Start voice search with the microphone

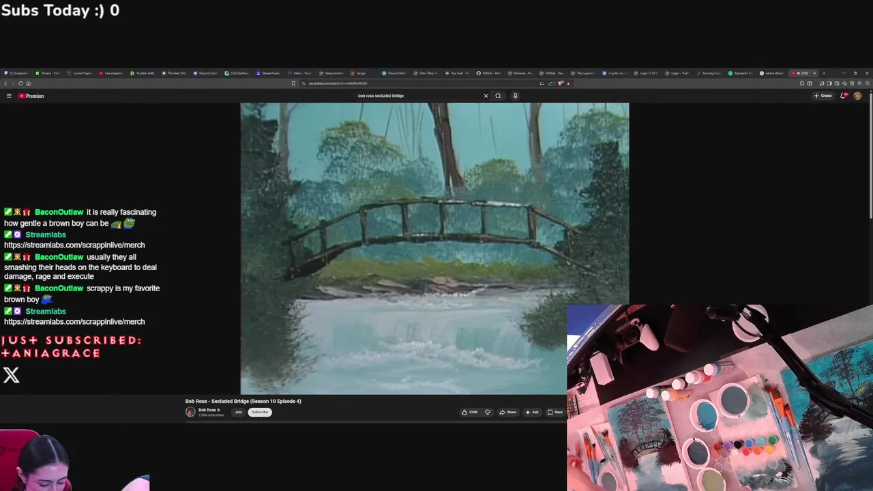(515, 95)
